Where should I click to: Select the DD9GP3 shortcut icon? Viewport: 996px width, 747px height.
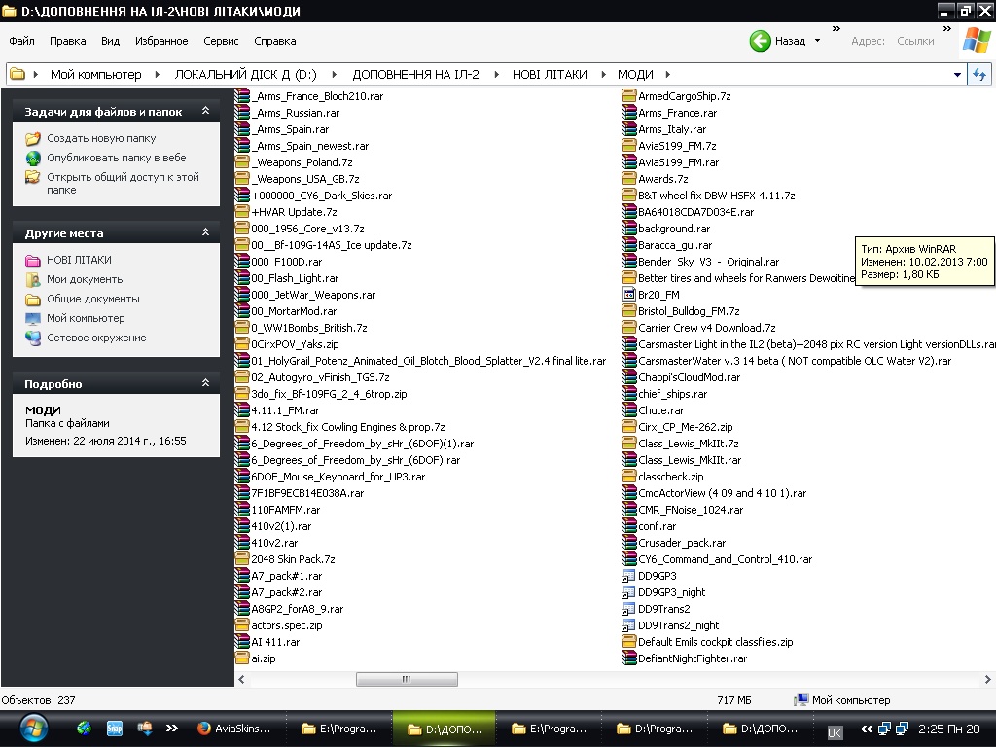coord(629,576)
